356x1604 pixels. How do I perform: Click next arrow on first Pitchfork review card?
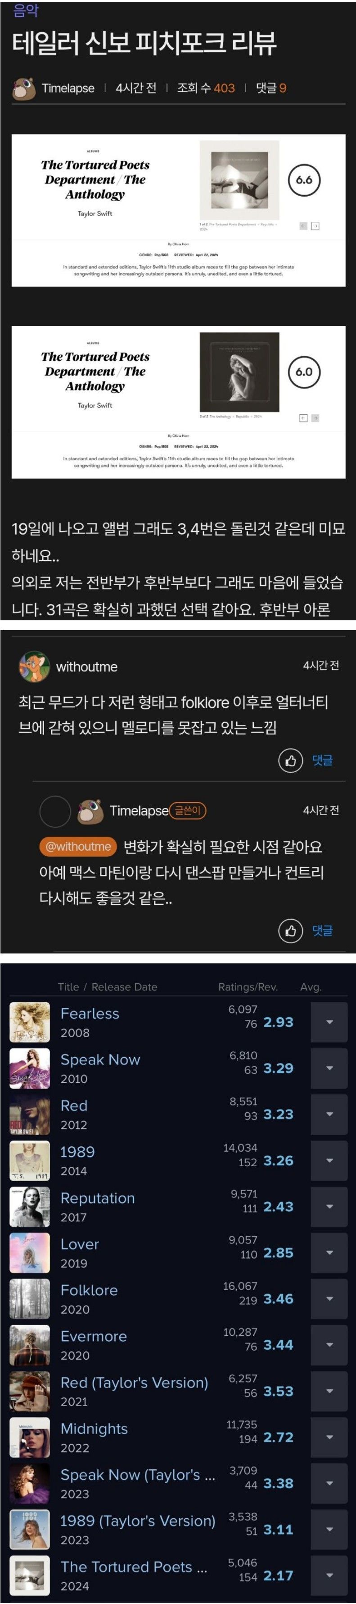(315, 226)
